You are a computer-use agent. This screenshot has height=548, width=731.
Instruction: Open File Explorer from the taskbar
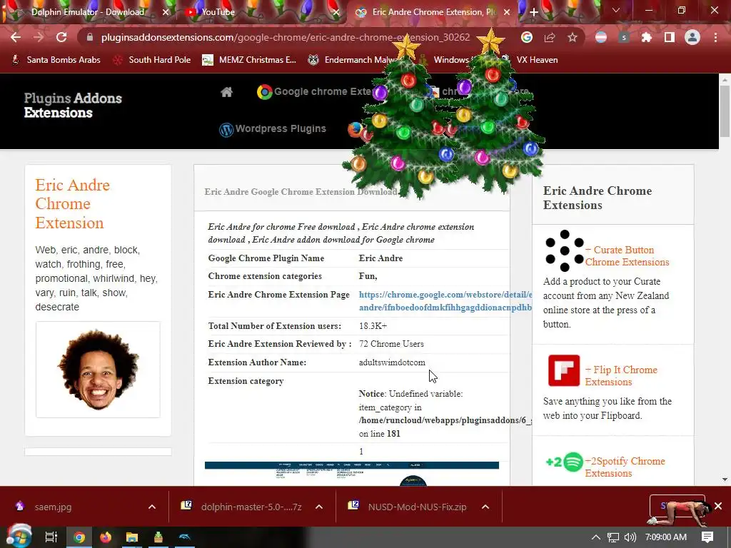(132, 537)
